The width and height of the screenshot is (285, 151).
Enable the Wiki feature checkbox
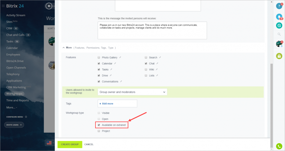click(146, 69)
